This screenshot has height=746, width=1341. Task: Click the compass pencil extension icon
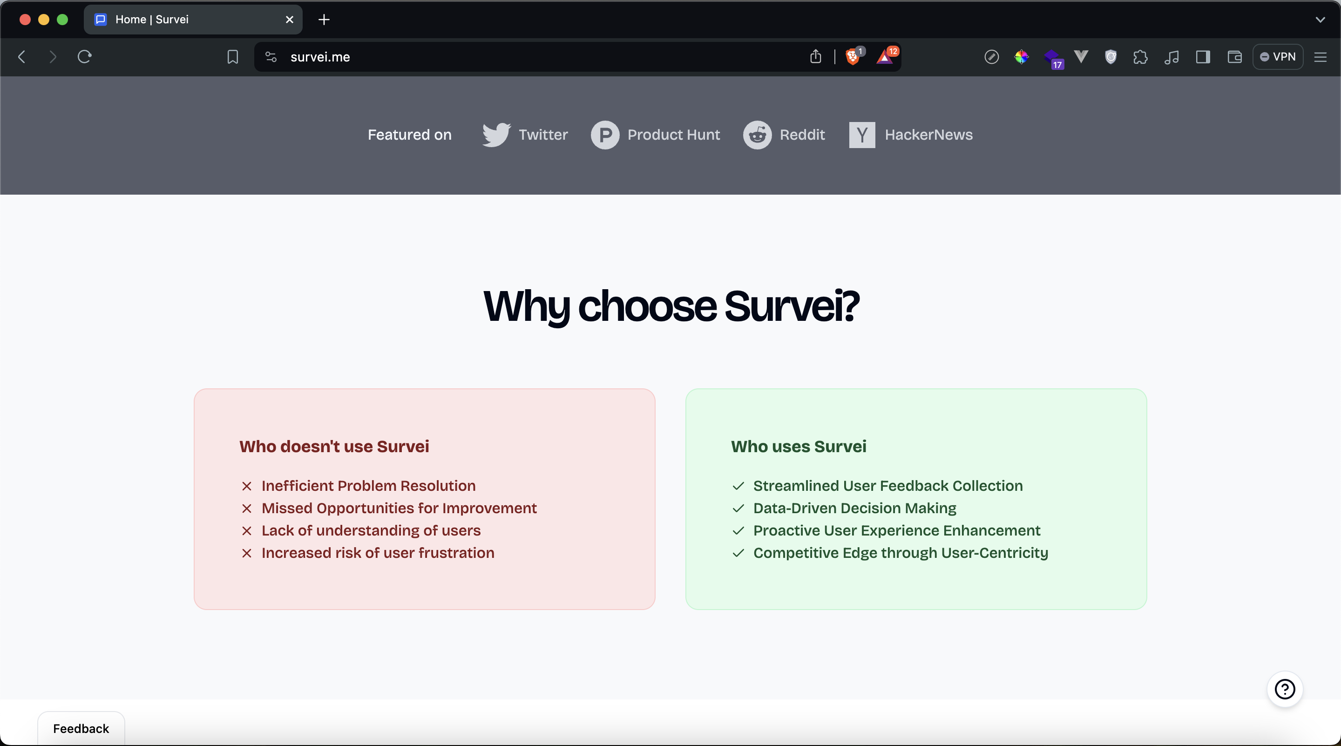[x=991, y=57]
